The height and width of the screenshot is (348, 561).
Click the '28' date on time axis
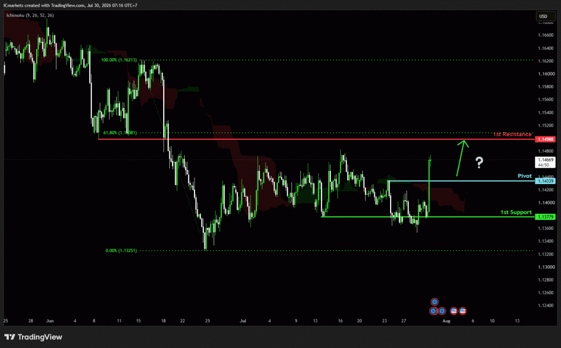[x=31, y=321]
